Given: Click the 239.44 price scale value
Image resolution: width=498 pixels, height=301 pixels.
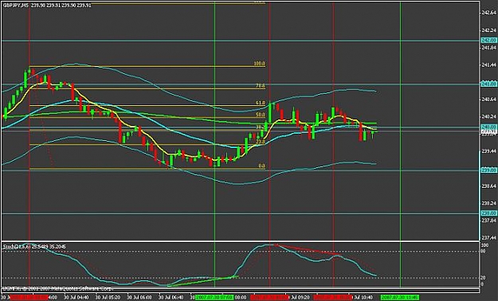Looking at the screenshot, I should 488,151.
